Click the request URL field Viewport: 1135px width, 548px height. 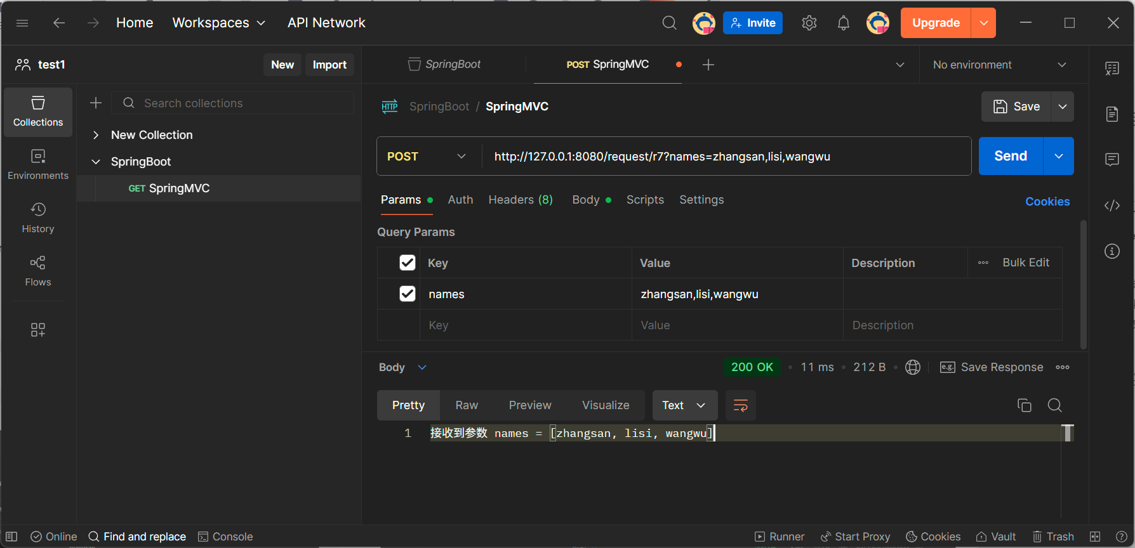(x=727, y=156)
